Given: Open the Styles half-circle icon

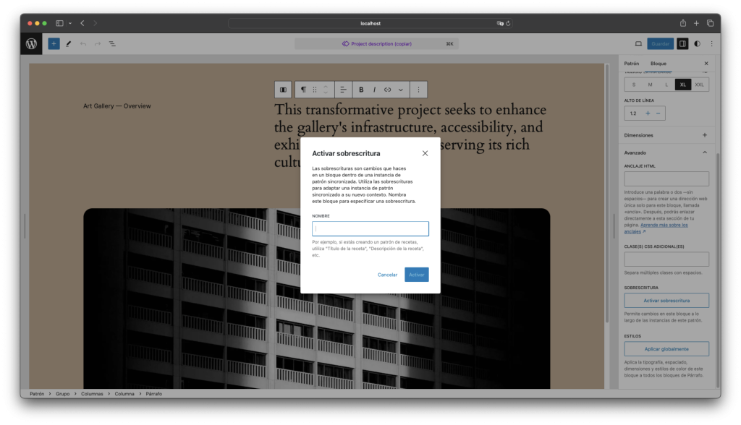Looking at the screenshot, I should click(x=697, y=44).
